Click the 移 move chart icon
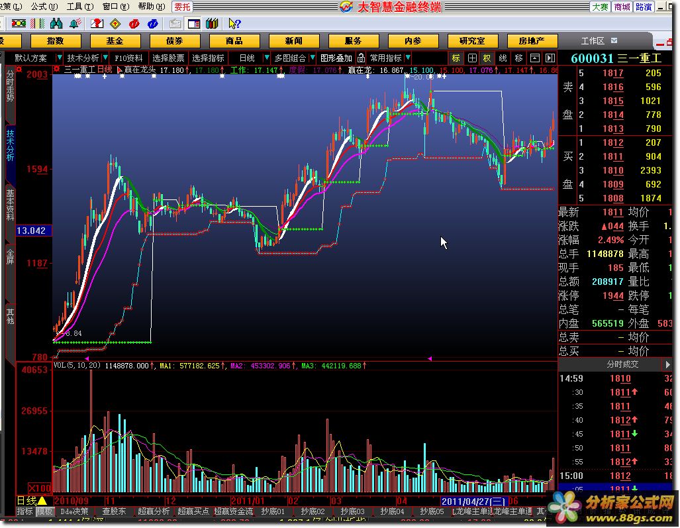Viewport: 680px width, 528px height. pos(518,58)
